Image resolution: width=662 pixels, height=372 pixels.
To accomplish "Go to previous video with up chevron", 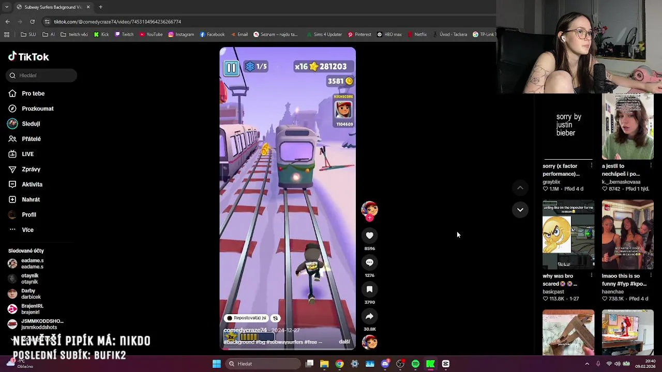I will point(520,188).
